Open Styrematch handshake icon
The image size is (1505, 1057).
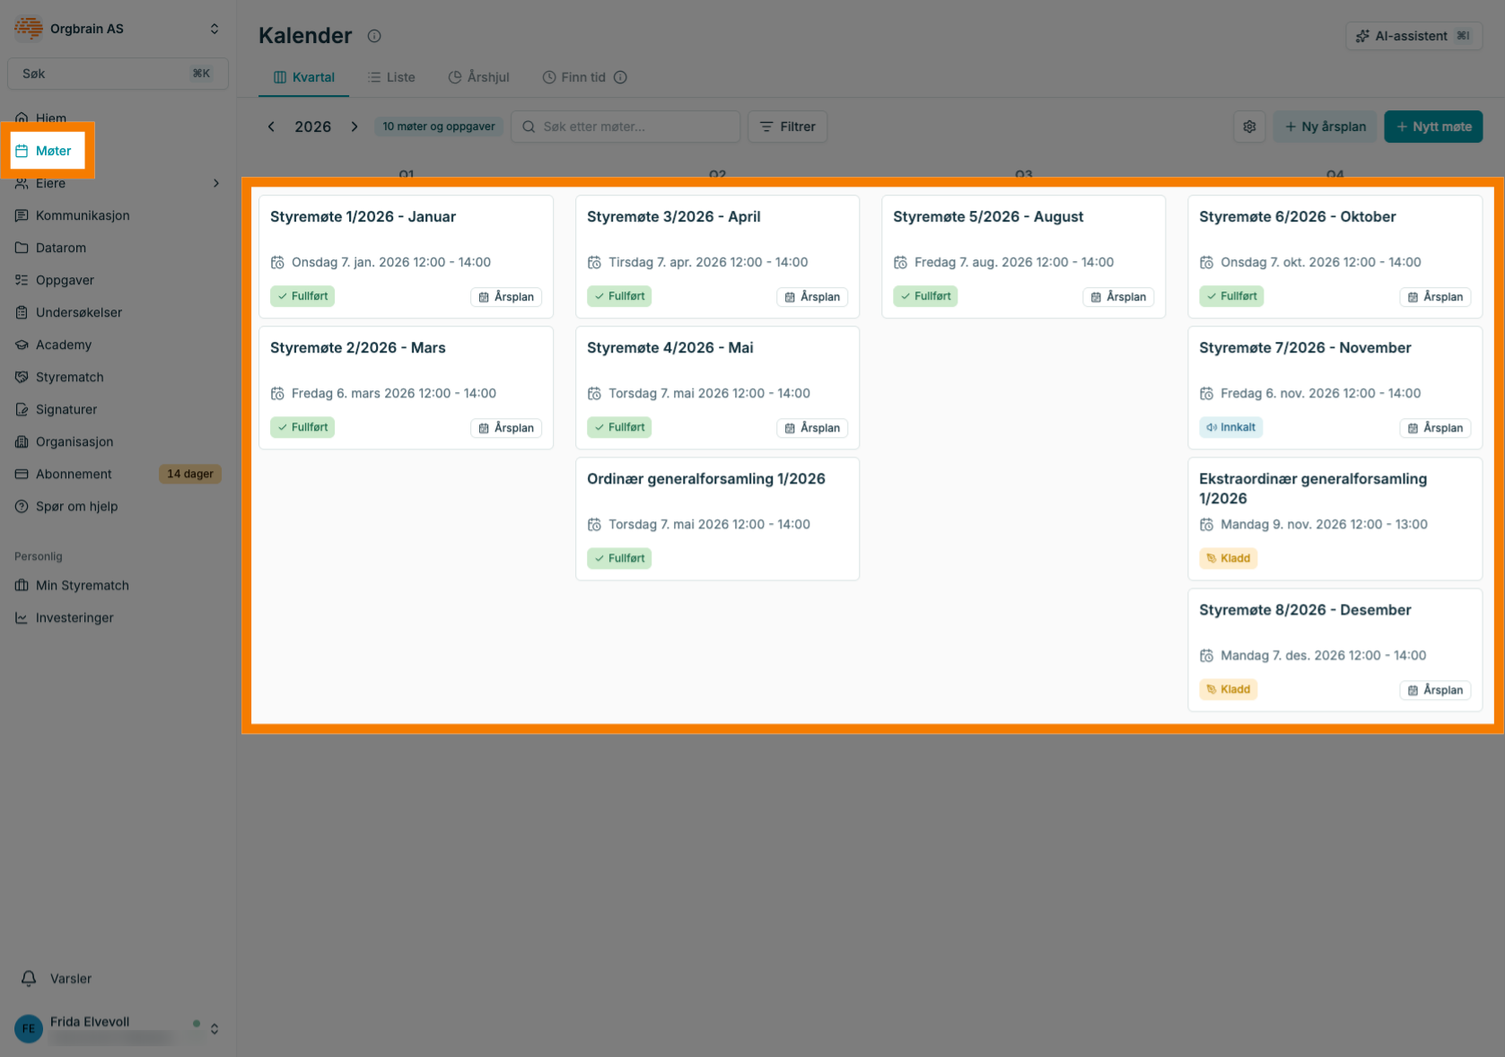pos(22,377)
